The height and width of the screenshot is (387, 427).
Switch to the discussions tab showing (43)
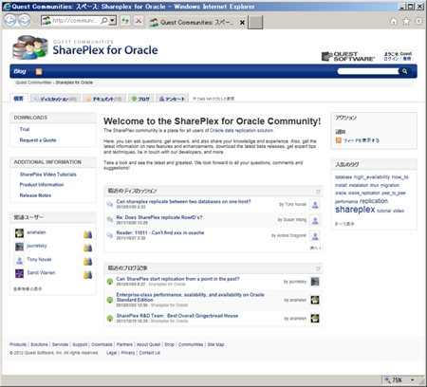[55, 99]
